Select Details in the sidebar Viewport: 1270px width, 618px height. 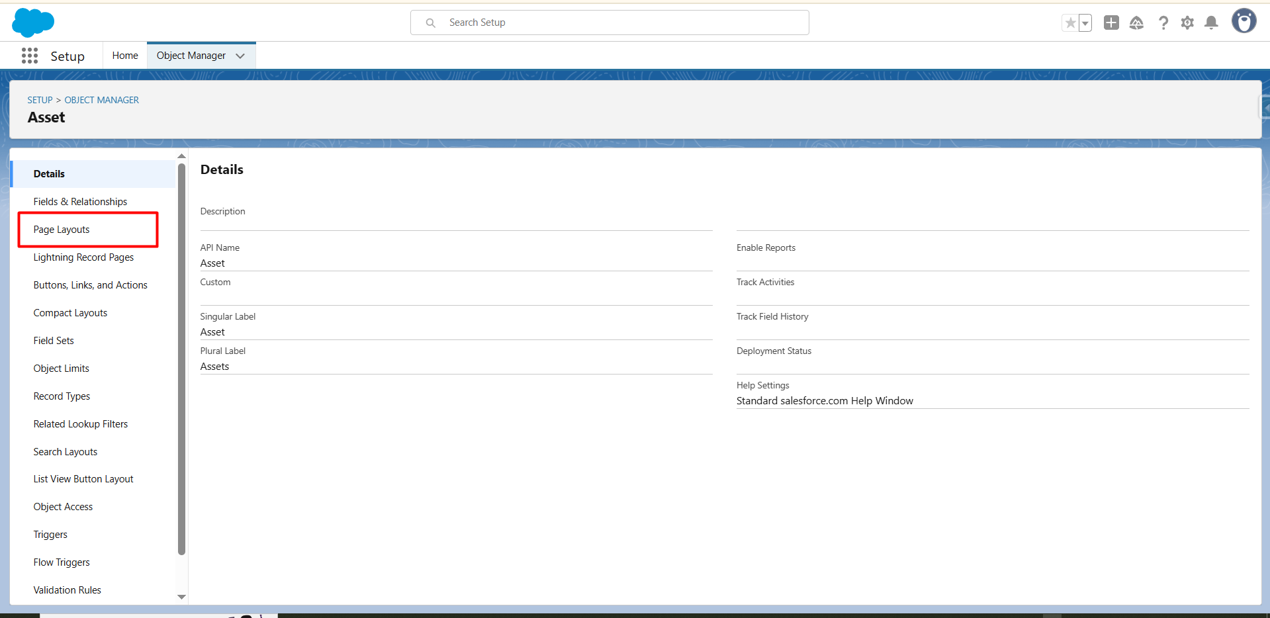93,174
